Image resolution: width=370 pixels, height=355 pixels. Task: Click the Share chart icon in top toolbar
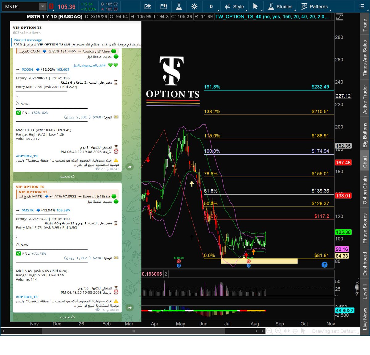(x=148, y=6)
